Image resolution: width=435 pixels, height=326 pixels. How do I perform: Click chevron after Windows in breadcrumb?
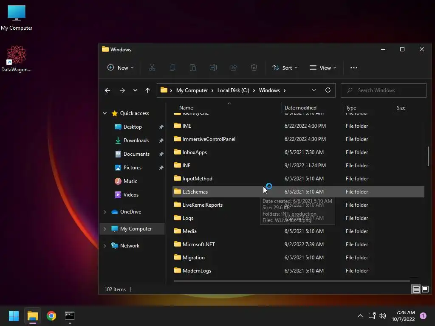(x=285, y=90)
